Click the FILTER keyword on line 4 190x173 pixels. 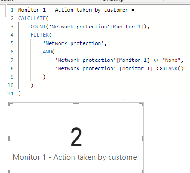tap(39, 35)
